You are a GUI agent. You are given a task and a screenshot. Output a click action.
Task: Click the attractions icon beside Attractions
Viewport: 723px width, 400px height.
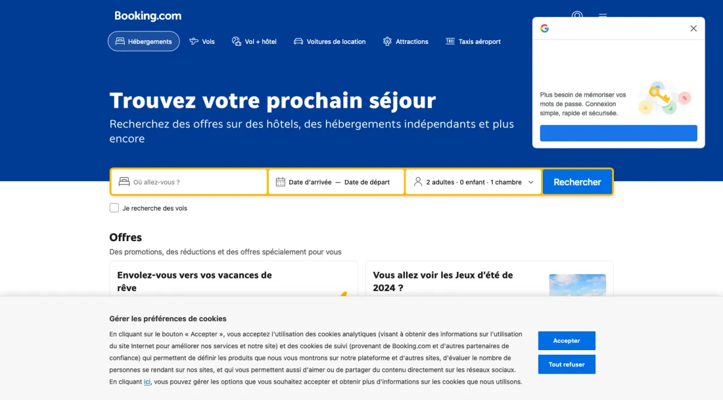click(x=387, y=42)
